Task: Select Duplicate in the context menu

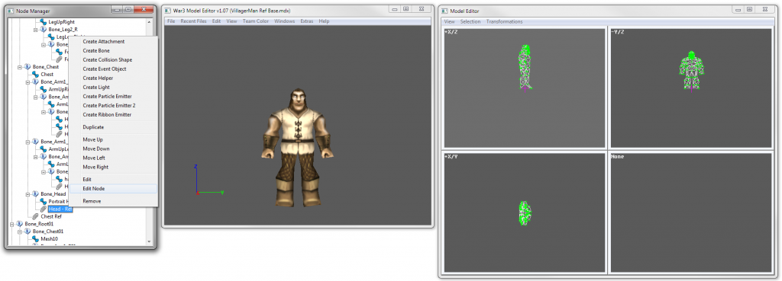Action: click(93, 127)
